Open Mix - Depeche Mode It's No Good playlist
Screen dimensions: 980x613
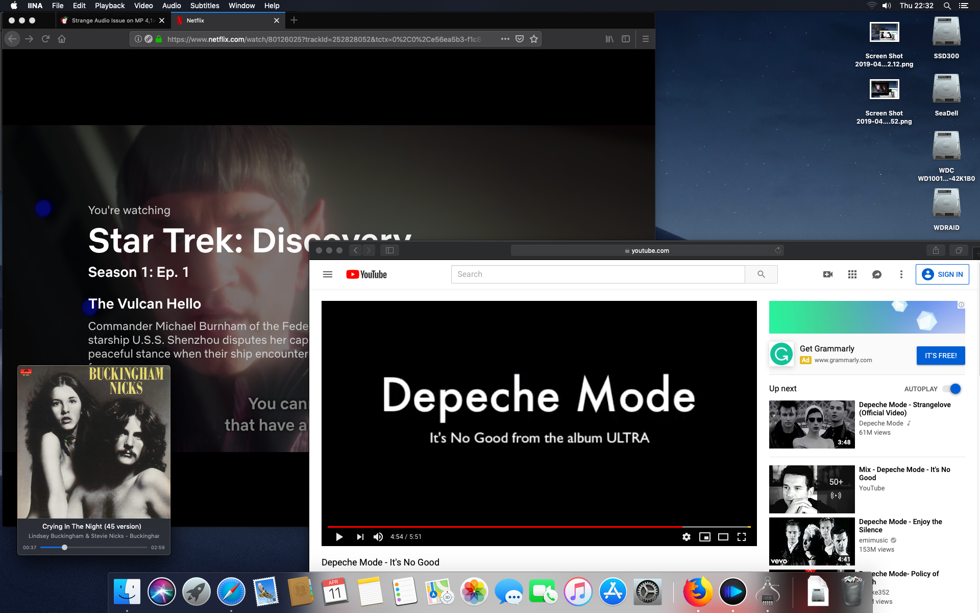coord(812,489)
